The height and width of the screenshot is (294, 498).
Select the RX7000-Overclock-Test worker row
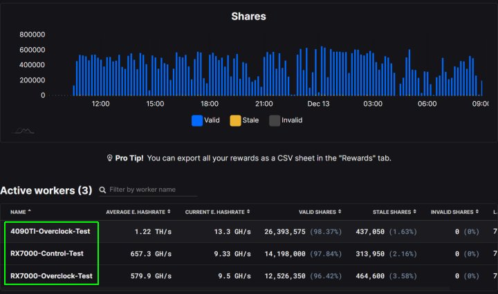pyautogui.click(x=52, y=276)
